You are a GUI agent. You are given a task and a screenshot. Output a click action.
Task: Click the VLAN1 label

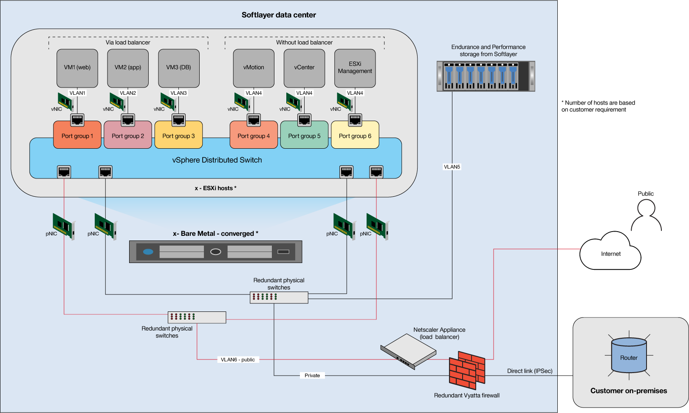77,93
